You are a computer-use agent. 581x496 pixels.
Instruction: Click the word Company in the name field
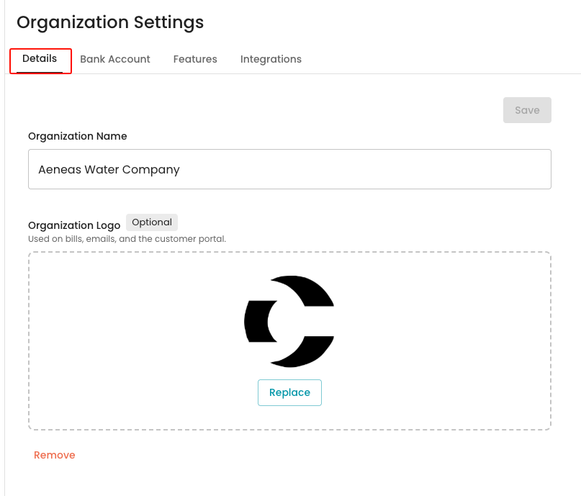[150, 170]
